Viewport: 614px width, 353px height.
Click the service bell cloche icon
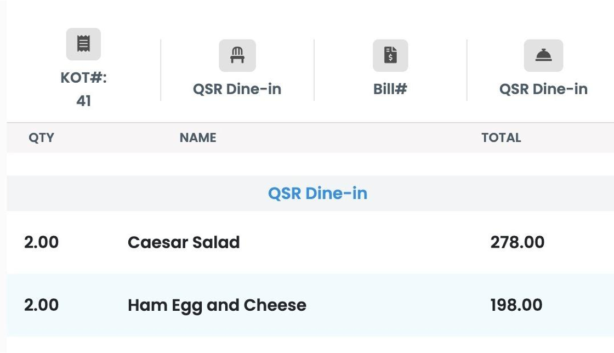click(x=543, y=55)
